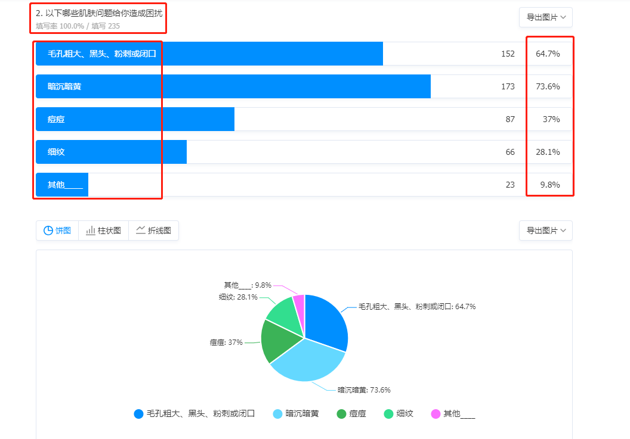630x439 pixels.
Task: Click the 暗沉暗黄 blue result bar
Action: [x=233, y=86]
